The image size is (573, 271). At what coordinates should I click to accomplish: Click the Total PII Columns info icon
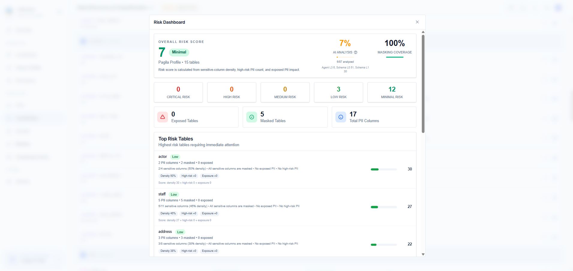(x=341, y=117)
